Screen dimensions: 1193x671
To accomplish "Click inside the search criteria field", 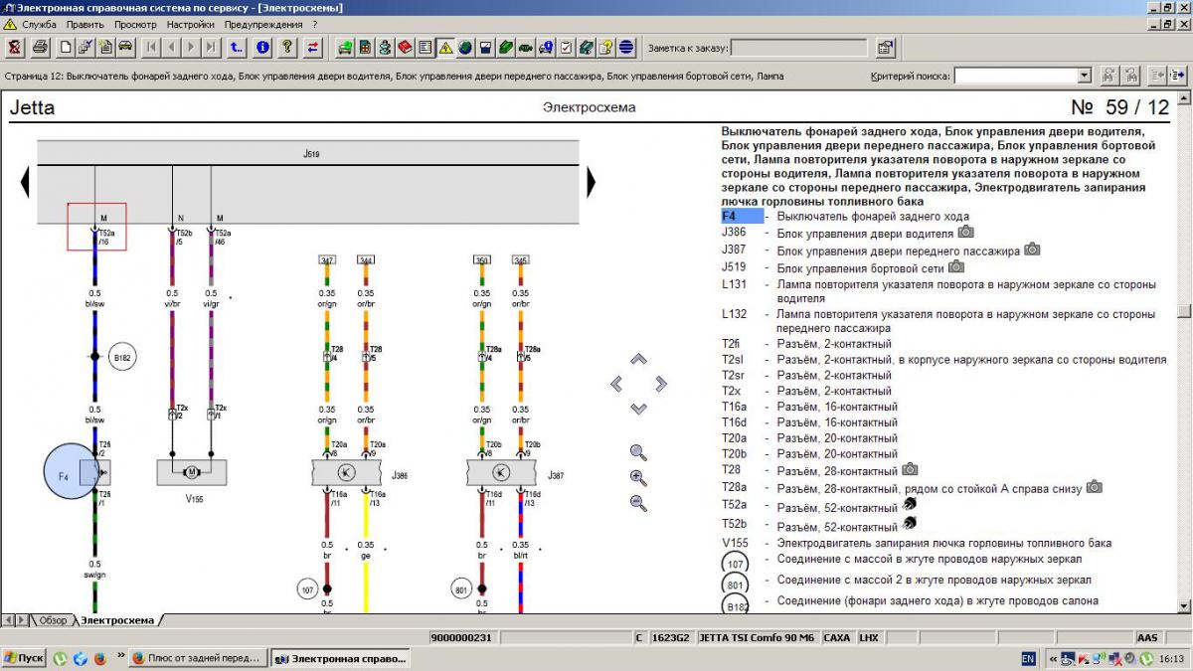I will pos(1016,76).
